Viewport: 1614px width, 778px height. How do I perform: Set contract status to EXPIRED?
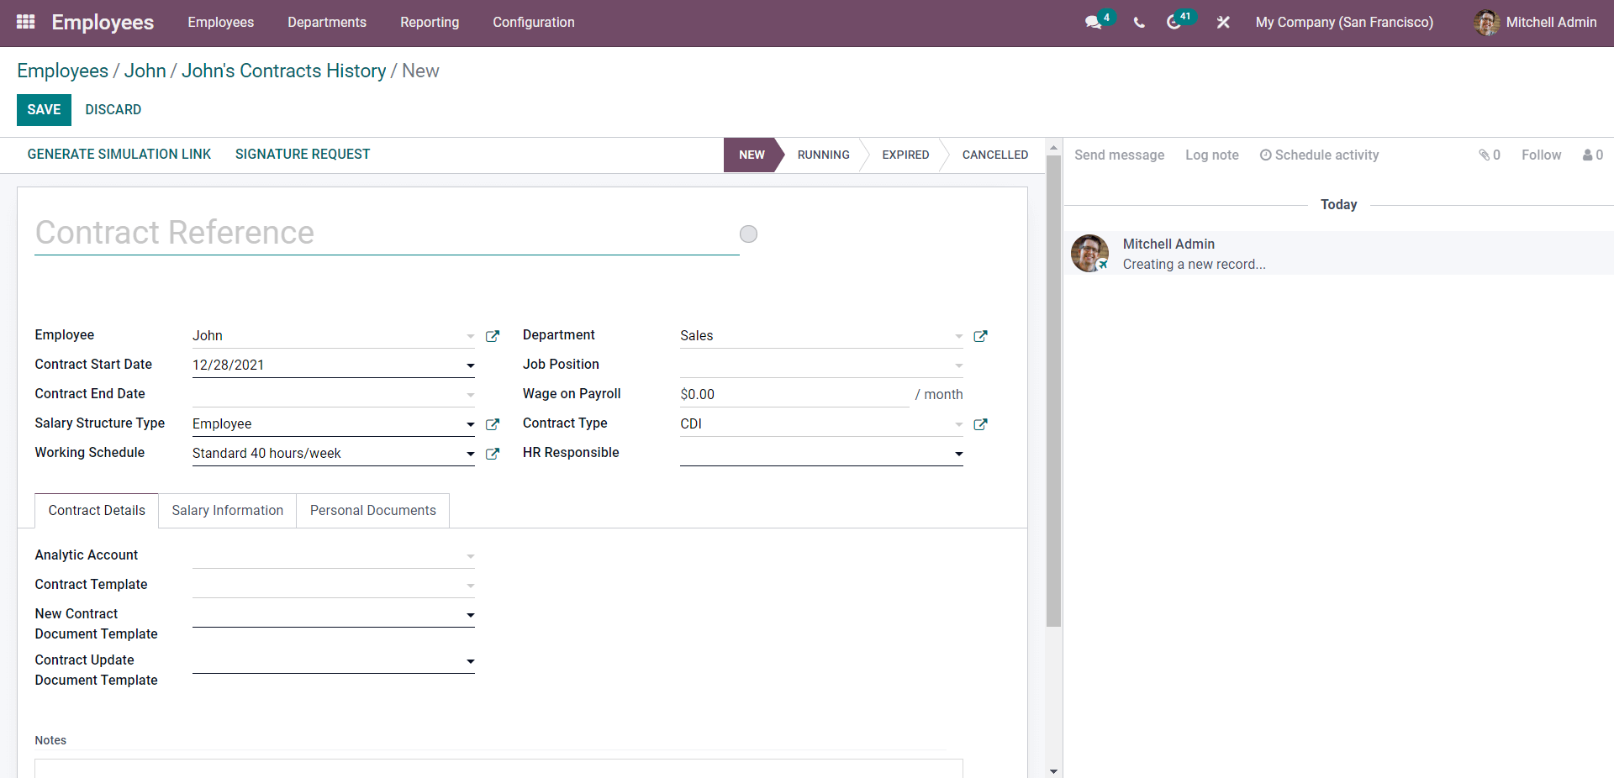(905, 155)
